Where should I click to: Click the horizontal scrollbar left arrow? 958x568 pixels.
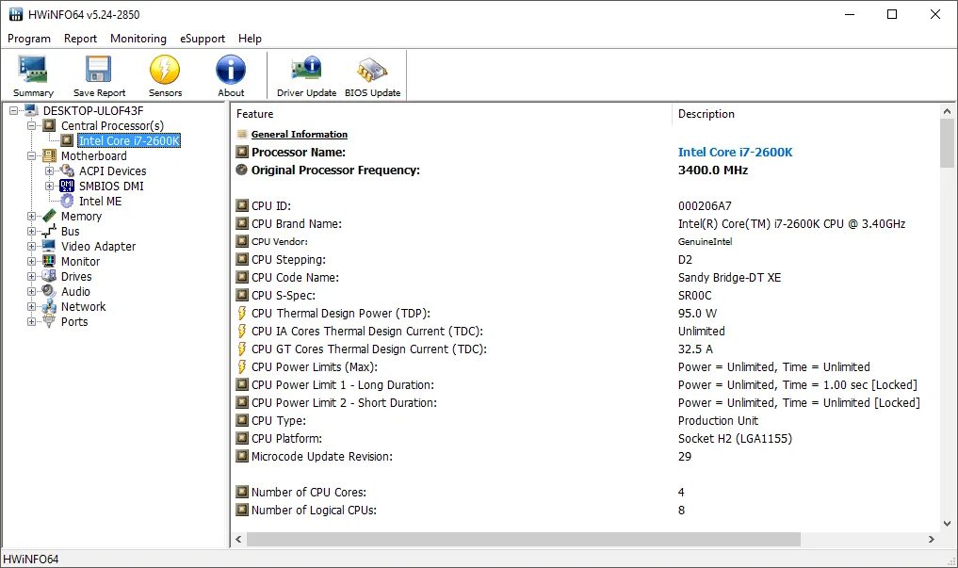point(239,540)
